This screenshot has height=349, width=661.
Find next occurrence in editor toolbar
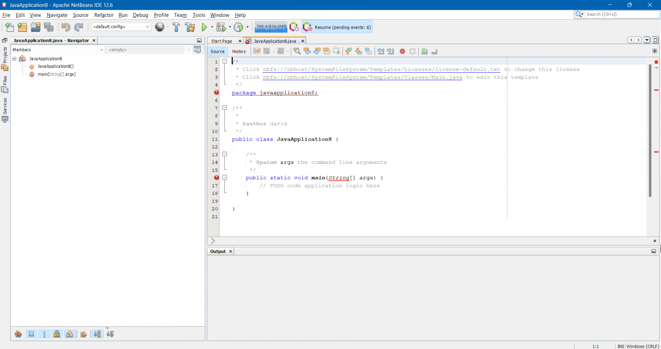pyautogui.click(x=317, y=52)
